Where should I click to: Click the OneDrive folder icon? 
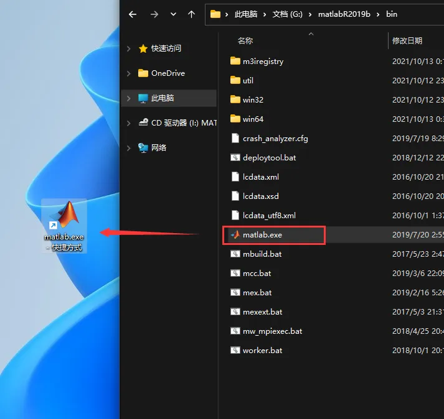143,73
